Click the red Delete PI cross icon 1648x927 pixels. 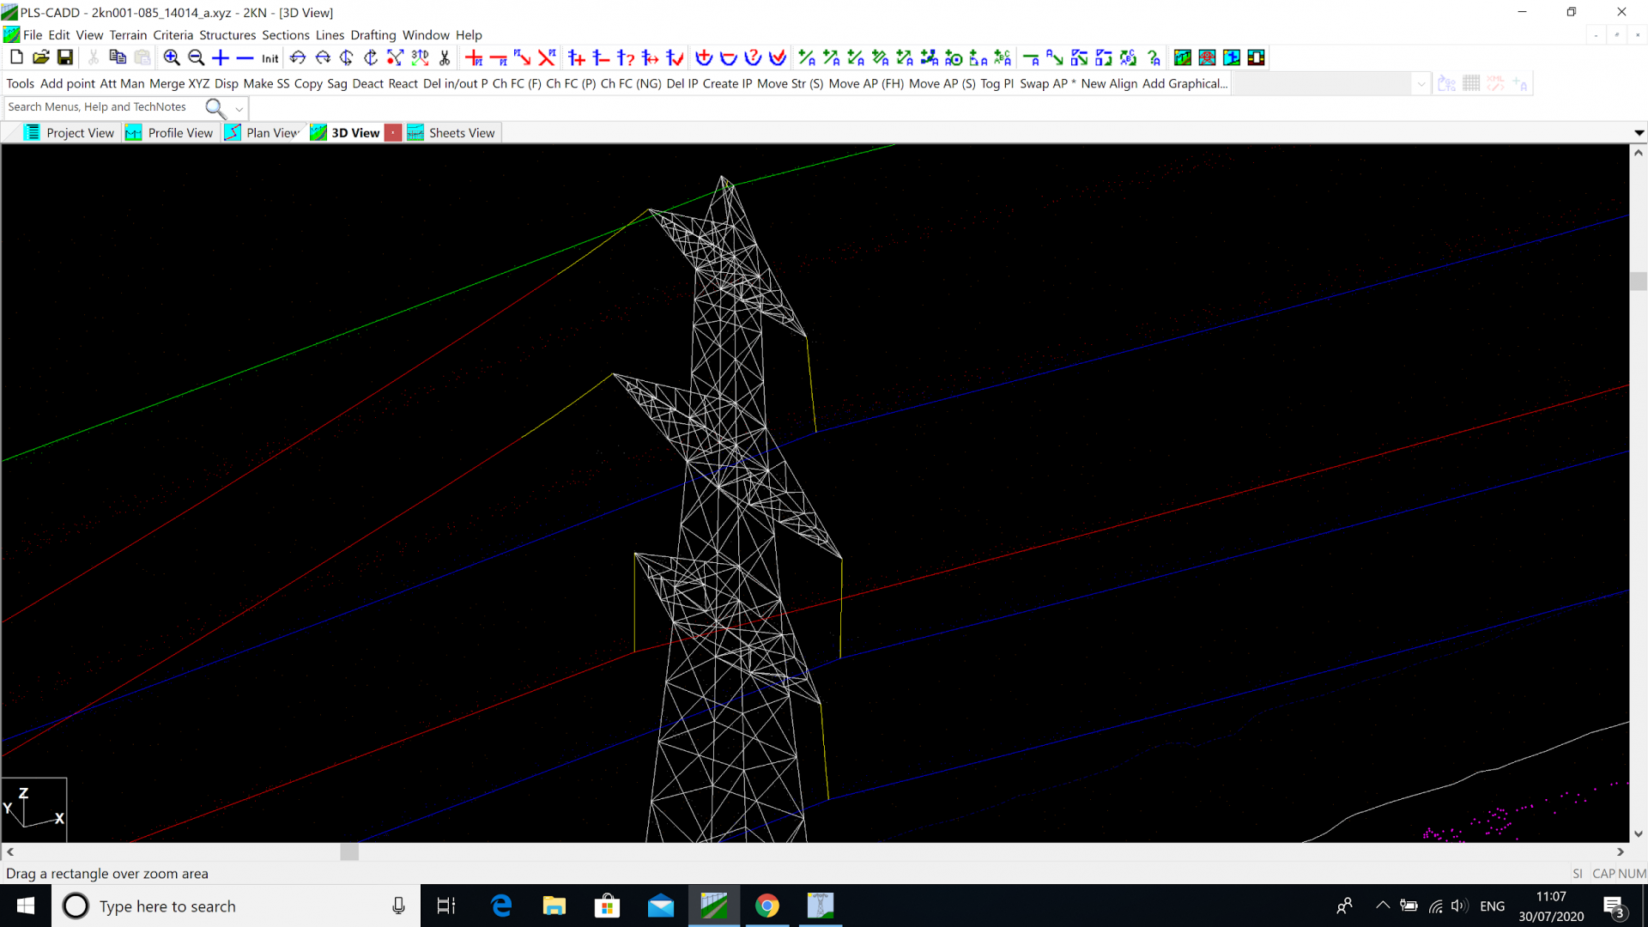547,58
